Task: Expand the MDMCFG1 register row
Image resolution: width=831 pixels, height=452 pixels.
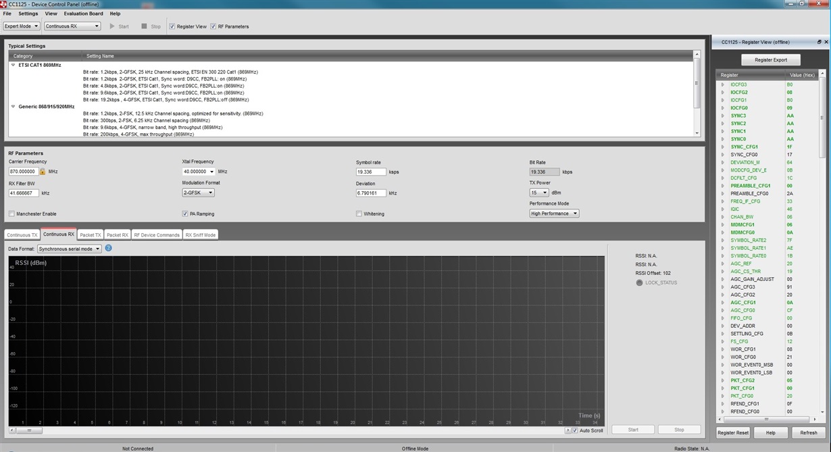Action: pyautogui.click(x=723, y=224)
